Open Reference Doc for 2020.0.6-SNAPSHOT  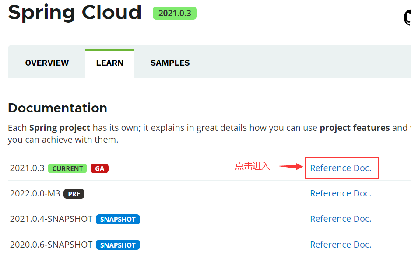[341, 245]
